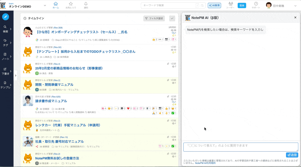Click the NotePM AI question input field
301x167 pixels.
pyautogui.click(x=240, y=147)
